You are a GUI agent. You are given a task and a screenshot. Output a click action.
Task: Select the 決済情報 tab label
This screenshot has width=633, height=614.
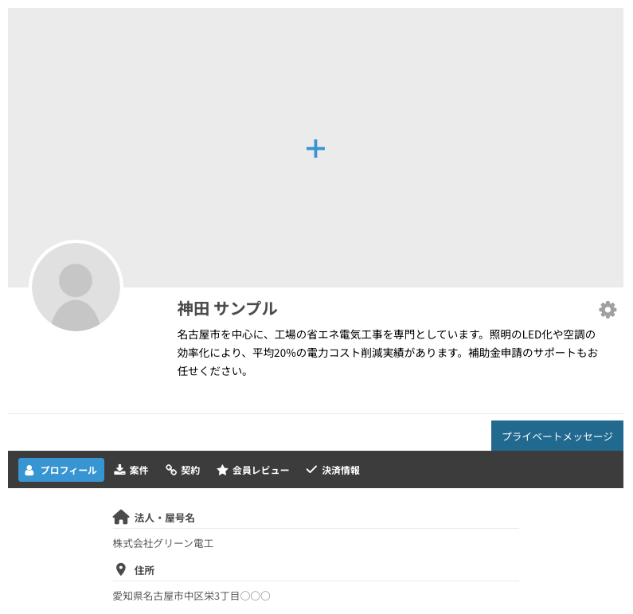point(341,471)
